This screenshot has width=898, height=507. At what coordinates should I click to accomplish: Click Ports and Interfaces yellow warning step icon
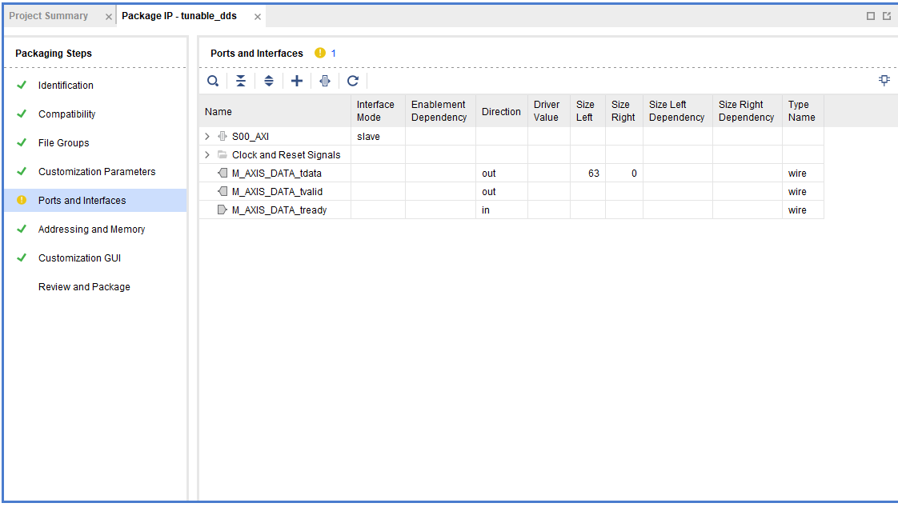tap(22, 200)
